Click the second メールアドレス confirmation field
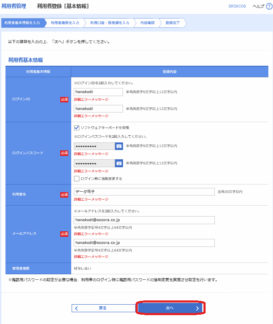Image resolution: width=273 pixels, height=324 pixels. [144, 243]
